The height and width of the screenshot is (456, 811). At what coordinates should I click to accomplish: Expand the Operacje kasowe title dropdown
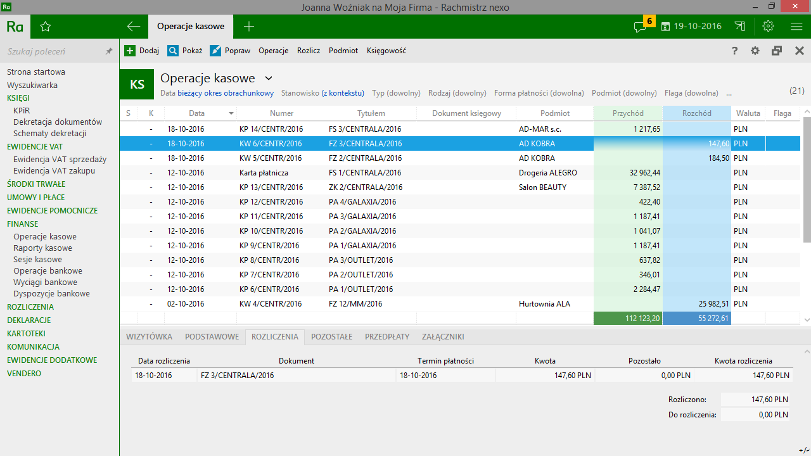[x=269, y=78]
